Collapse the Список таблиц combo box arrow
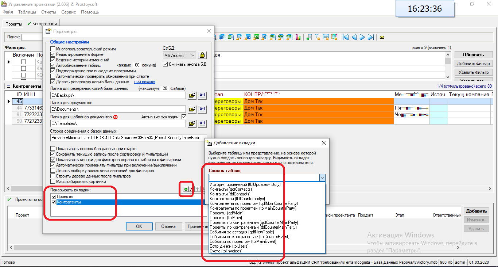This screenshot has width=498, height=267. click(x=322, y=178)
